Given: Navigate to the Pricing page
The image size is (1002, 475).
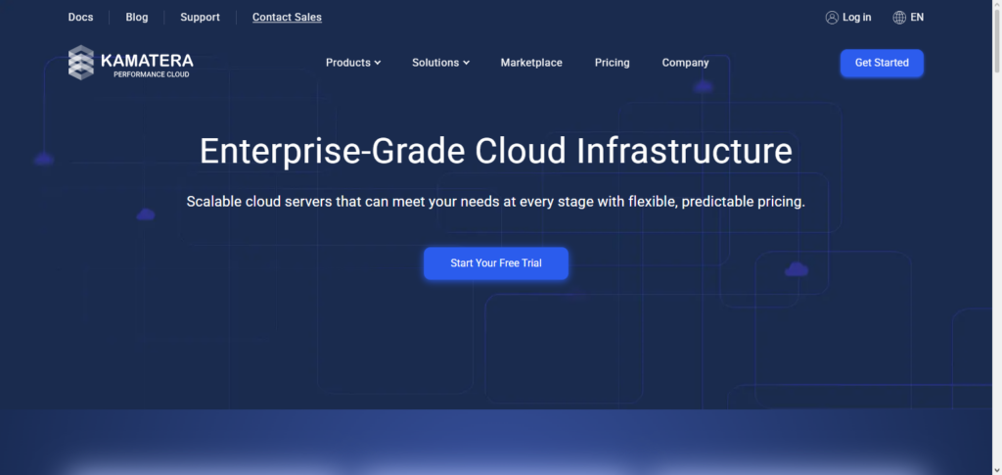Looking at the screenshot, I should click(612, 63).
